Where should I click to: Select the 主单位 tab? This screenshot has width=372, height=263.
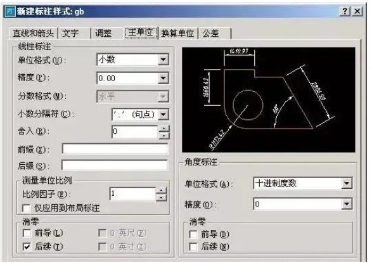141,32
